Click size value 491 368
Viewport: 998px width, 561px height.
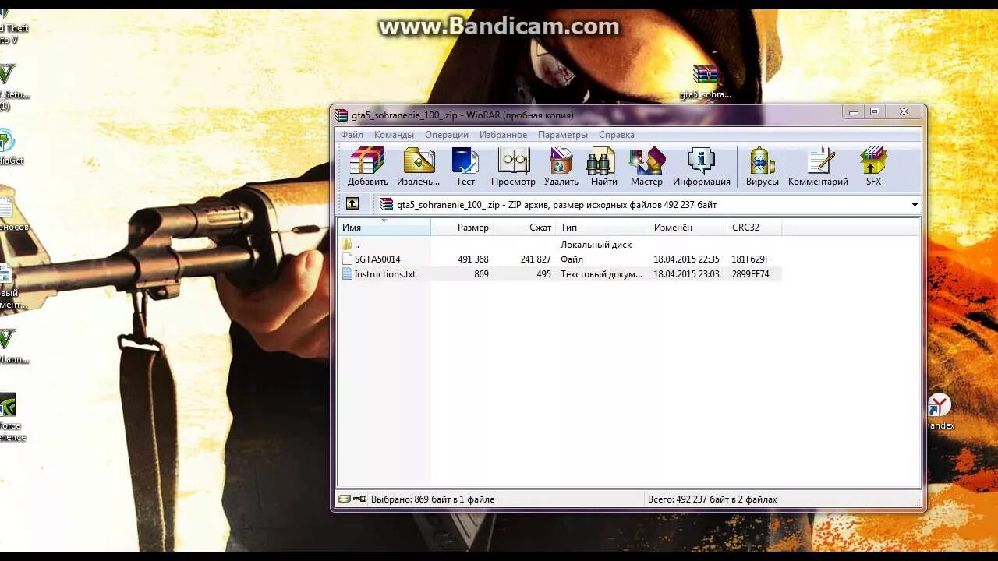point(473,259)
